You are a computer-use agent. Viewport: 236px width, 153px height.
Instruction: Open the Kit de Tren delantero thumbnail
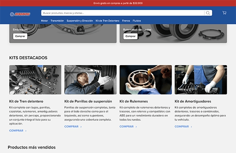pos(35,79)
